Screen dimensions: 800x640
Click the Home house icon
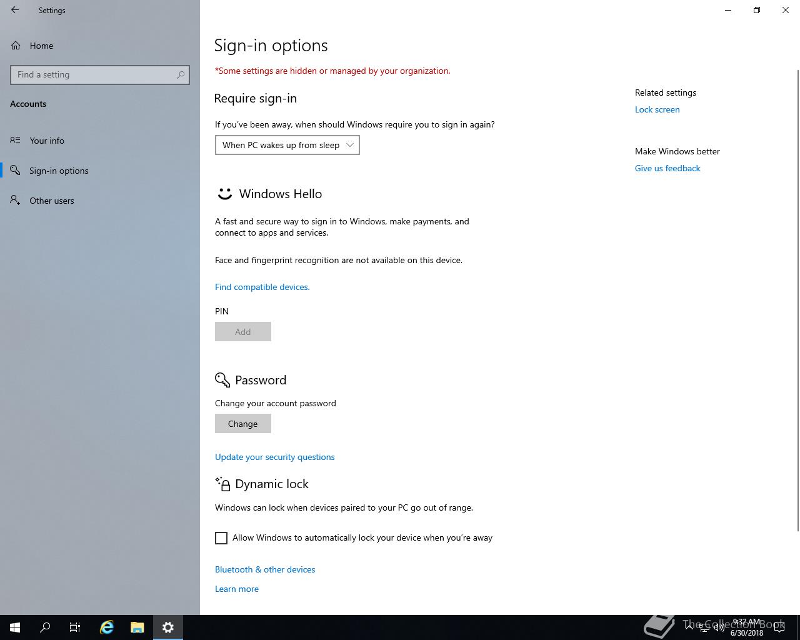[x=16, y=46]
